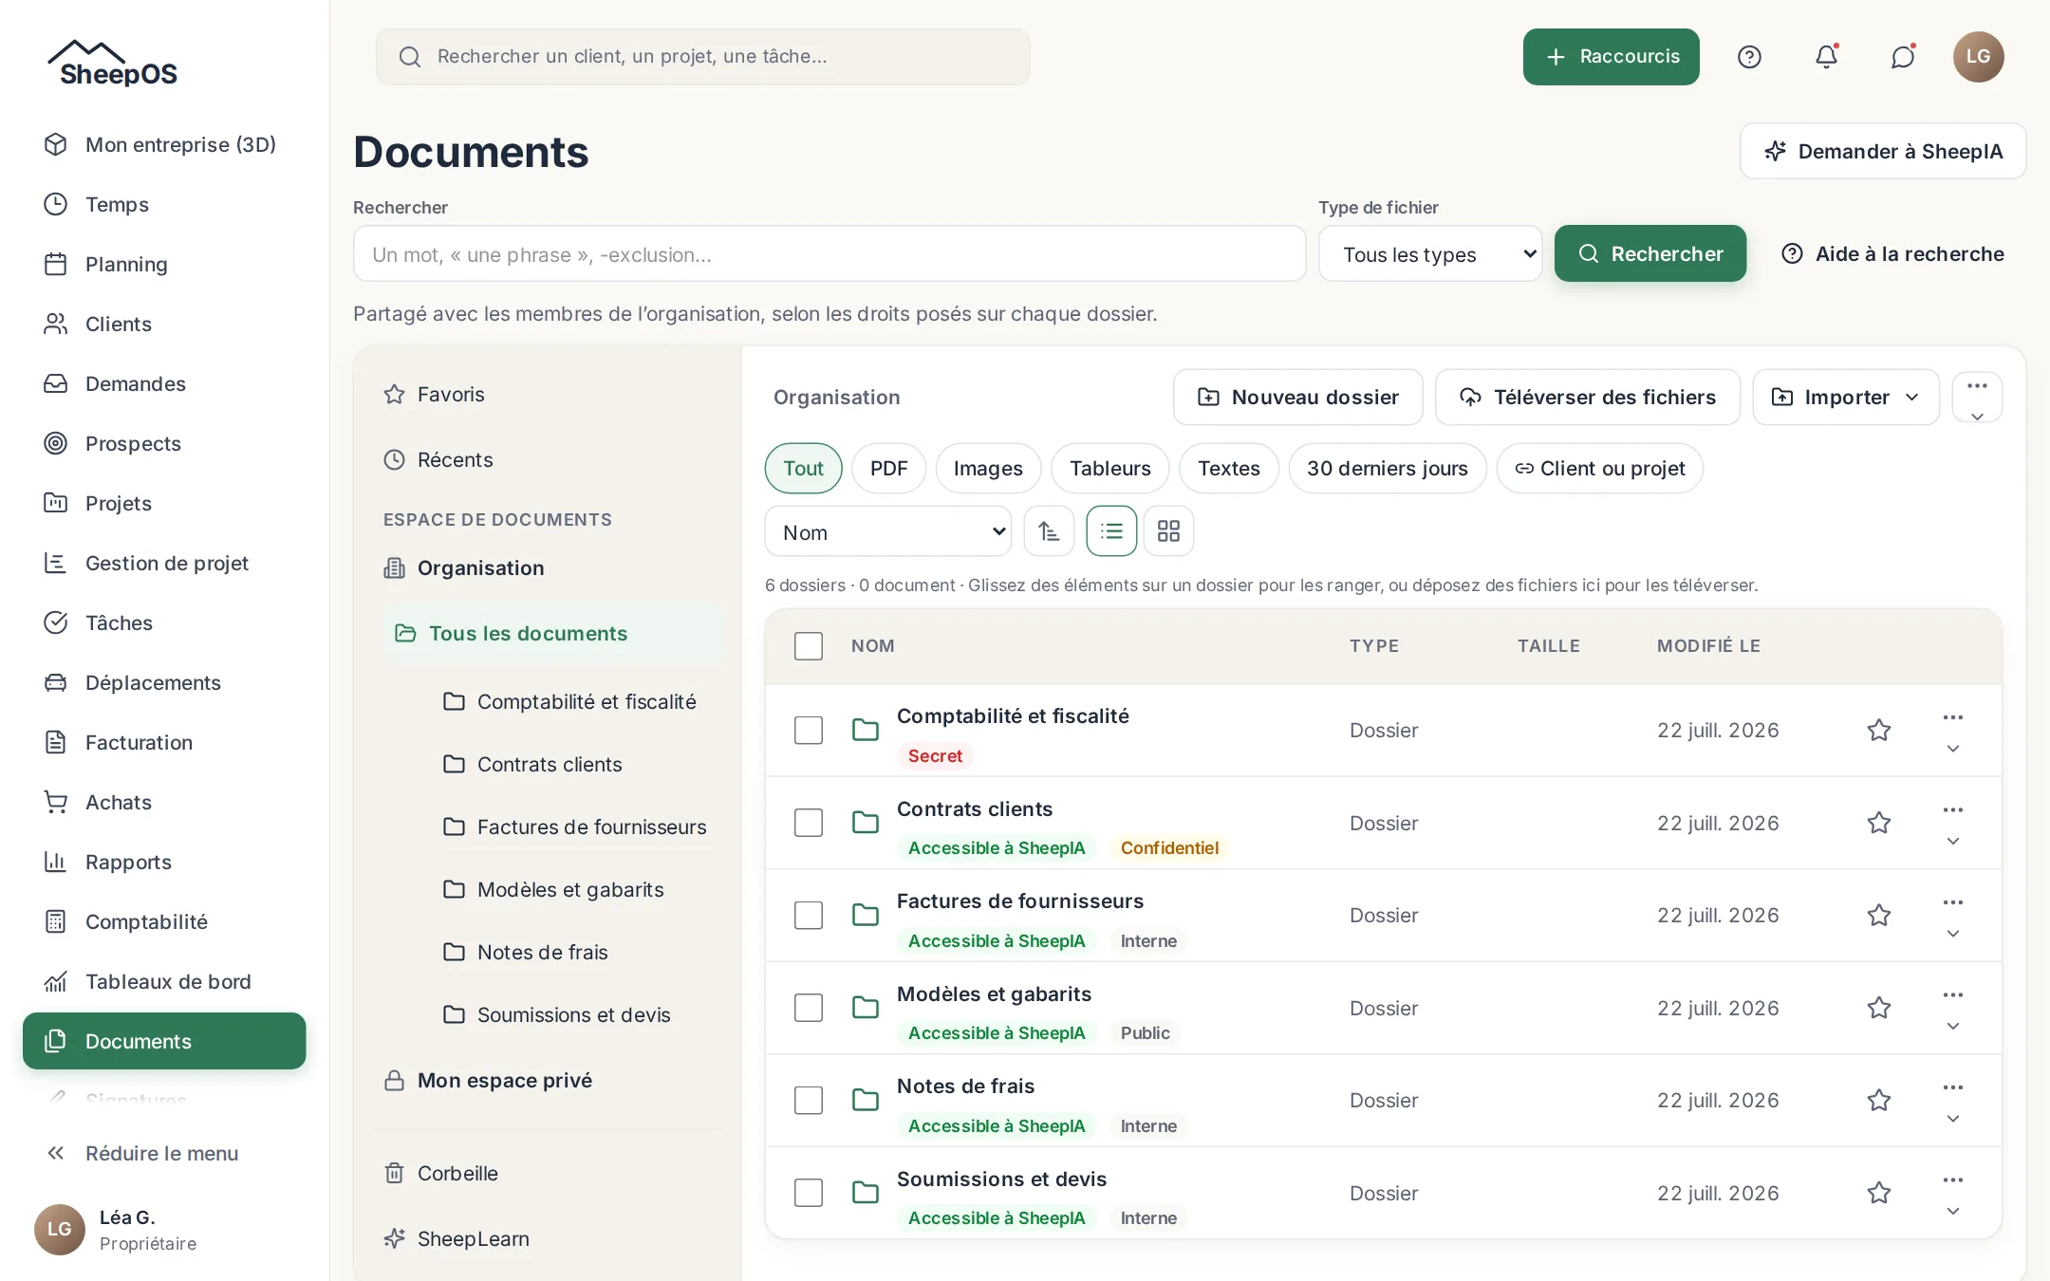Viewport: 2050px width, 1281px height.
Task: Click the Nouveau dossier button
Action: [x=1297, y=398]
